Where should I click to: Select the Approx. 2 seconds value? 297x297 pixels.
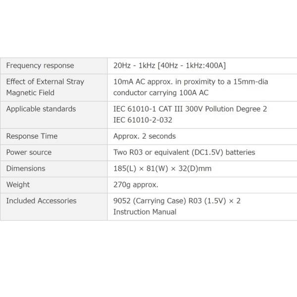coord(145,137)
